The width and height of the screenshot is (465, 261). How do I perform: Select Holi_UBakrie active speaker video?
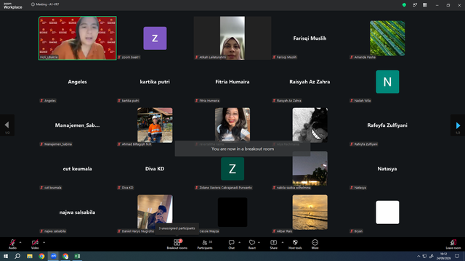click(x=78, y=38)
